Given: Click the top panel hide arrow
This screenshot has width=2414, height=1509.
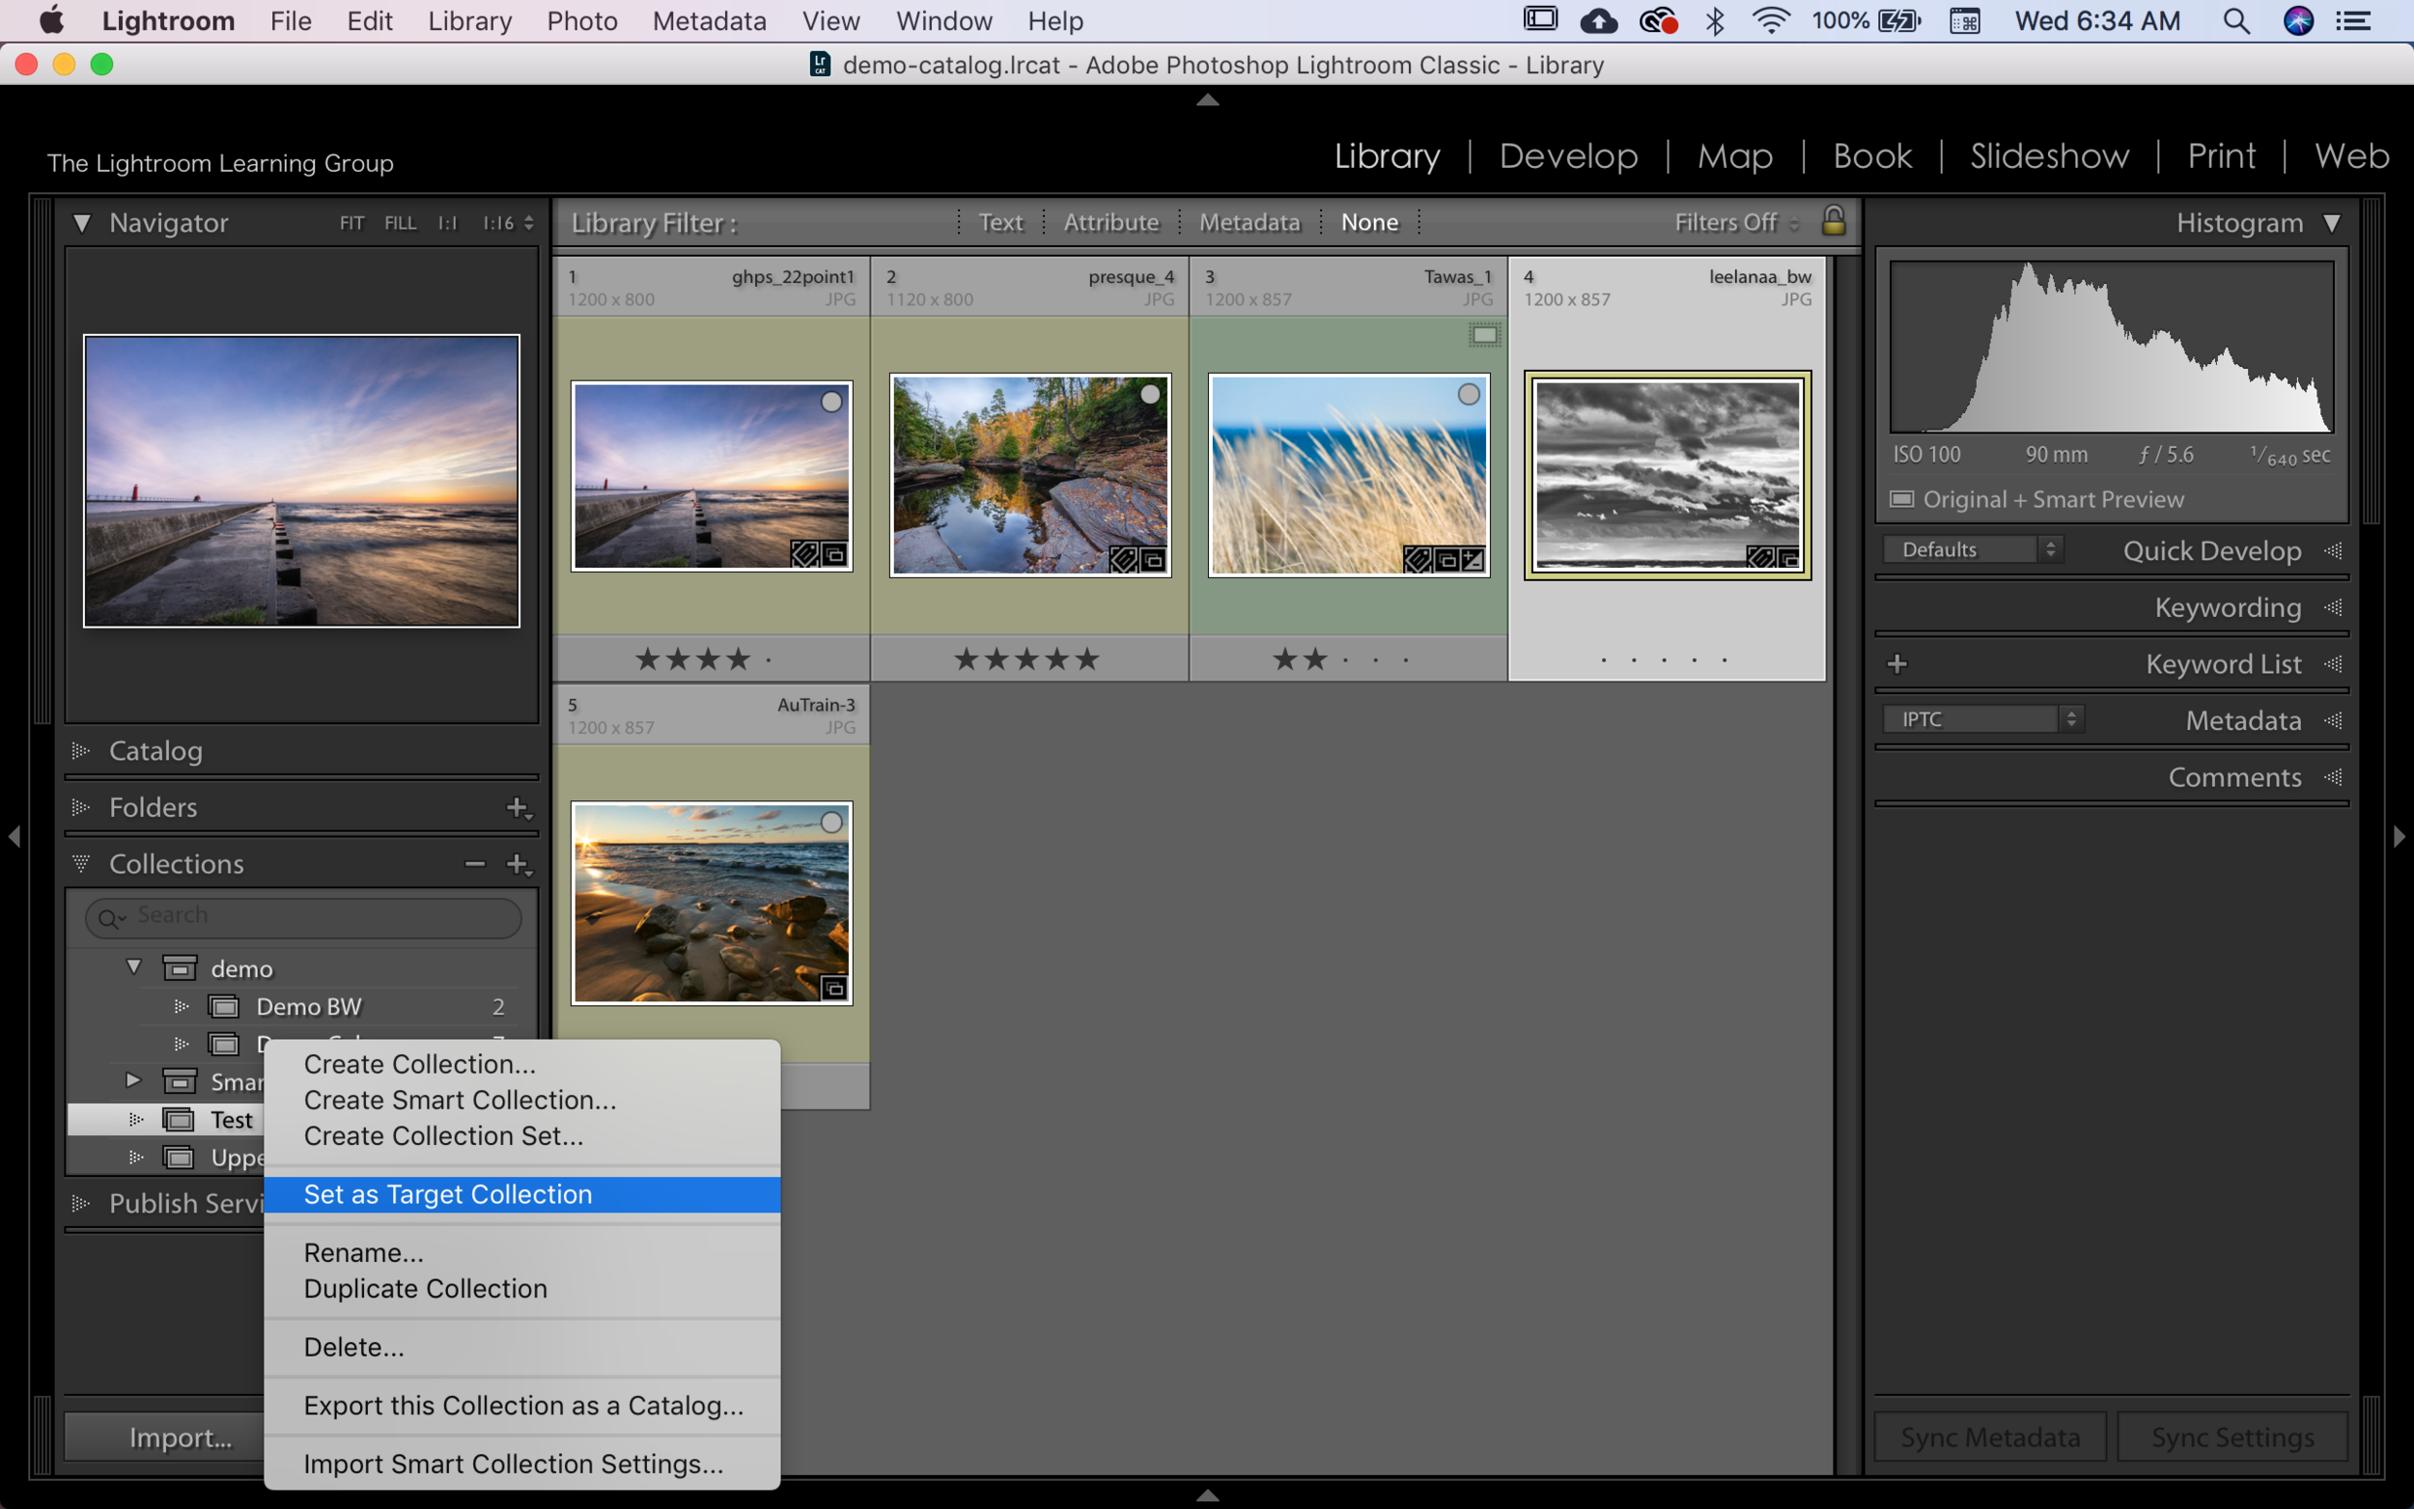Looking at the screenshot, I should 1208,98.
